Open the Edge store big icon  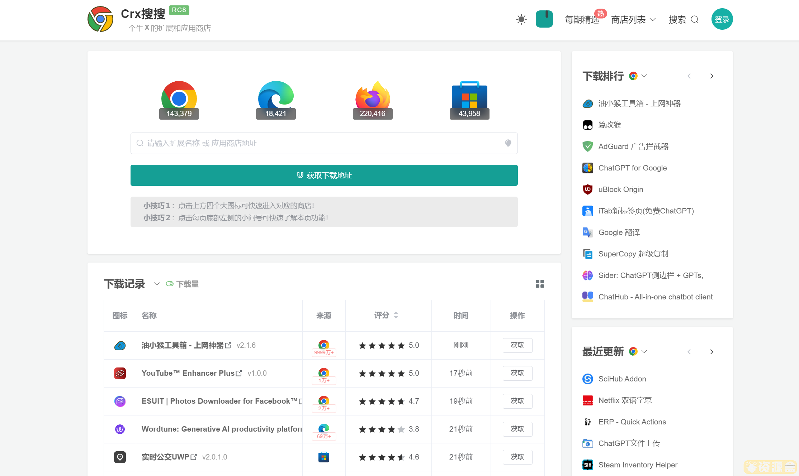pyautogui.click(x=276, y=99)
